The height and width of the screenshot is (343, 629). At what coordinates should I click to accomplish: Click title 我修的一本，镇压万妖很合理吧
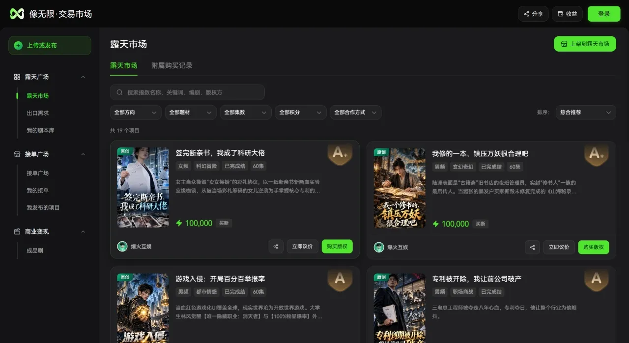click(x=480, y=154)
